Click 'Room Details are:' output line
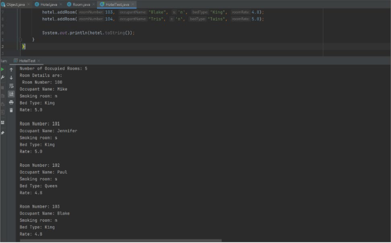The height and width of the screenshot is (243, 391). [x=41, y=75]
